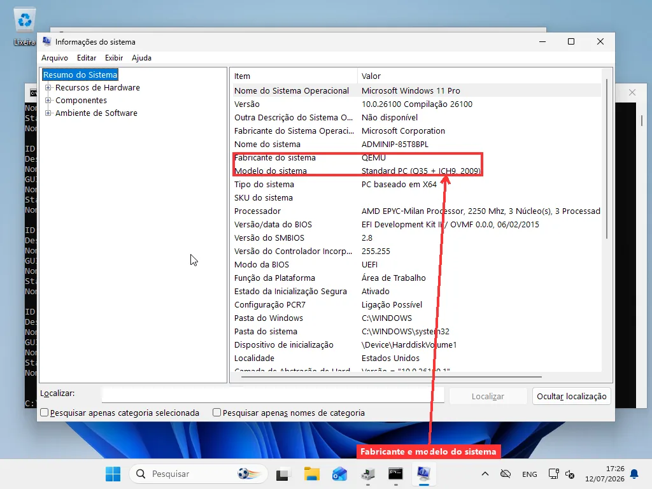Select the Função da Plataforma row

416,278
